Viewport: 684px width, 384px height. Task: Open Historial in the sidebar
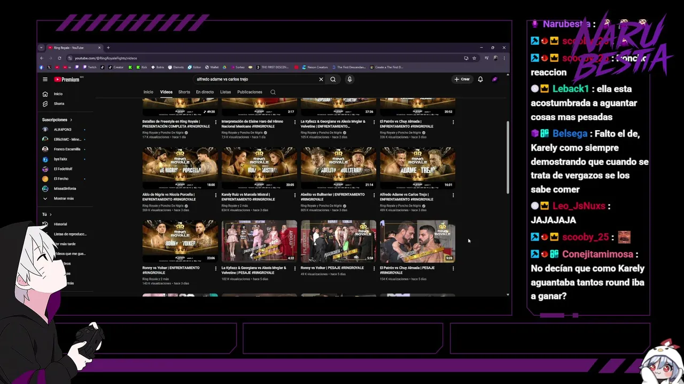click(x=60, y=224)
